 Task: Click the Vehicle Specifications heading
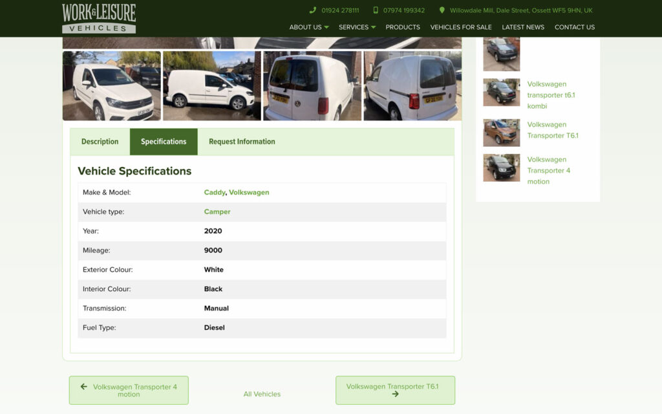(x=134, y=171)
